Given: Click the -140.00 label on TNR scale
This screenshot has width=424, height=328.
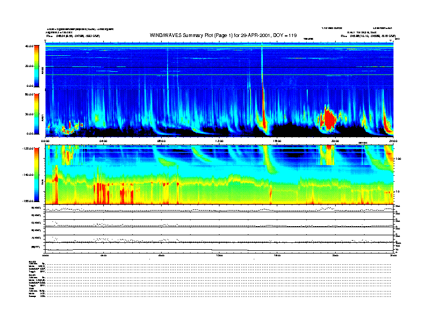Looking at the screenshot, I should coord(28,175).
